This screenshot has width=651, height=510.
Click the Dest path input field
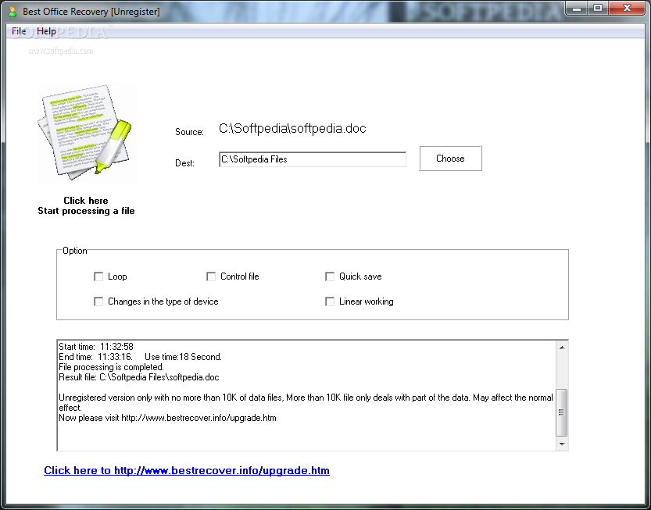(x=313, y=159)
